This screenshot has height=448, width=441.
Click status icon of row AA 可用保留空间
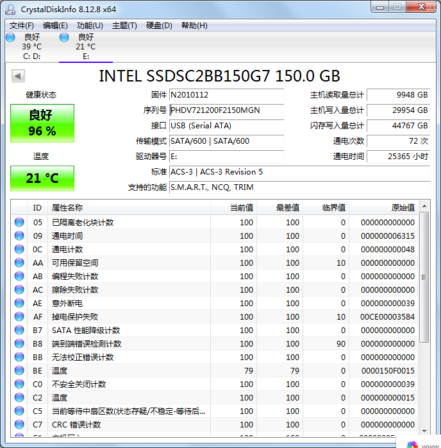pyautogui.click(x=19, y=263)
